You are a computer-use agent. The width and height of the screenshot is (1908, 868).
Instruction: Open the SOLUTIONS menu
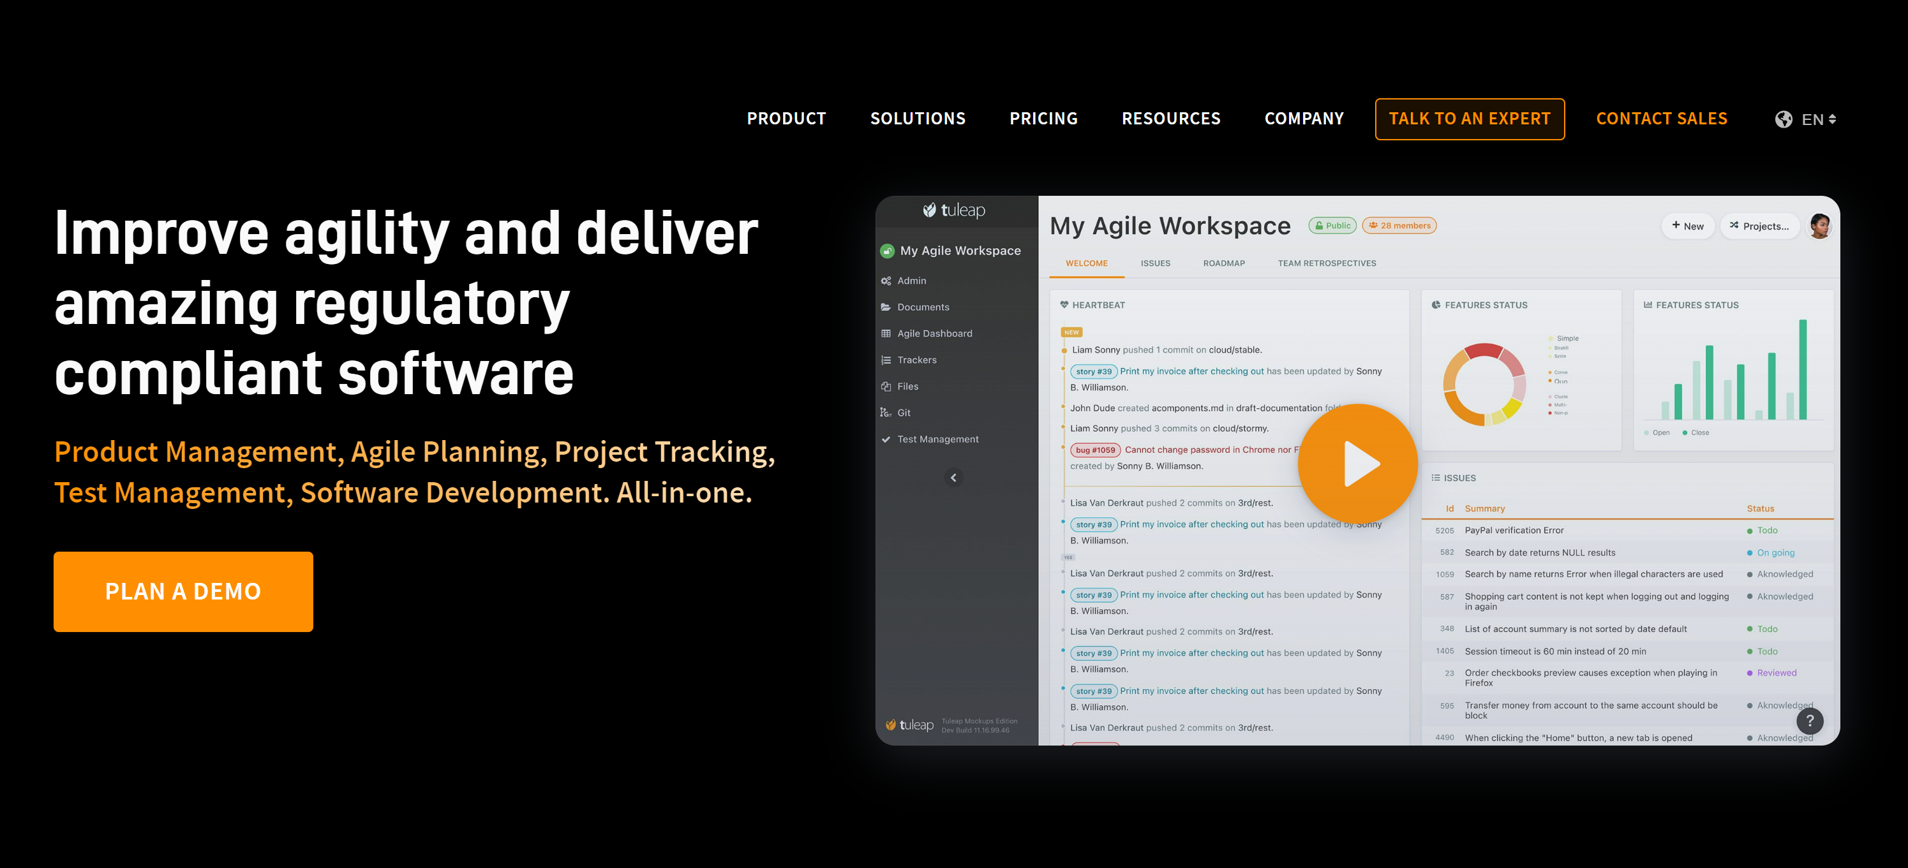pyautogui.click(x=918, y=119)
